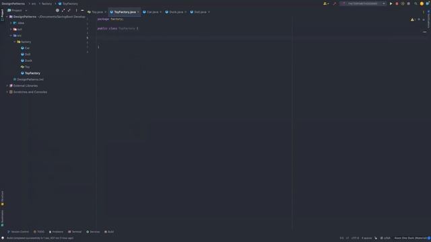Go to previous highlighted problem arrow
Screen dimensions: 431x242
tap(419, 19)
